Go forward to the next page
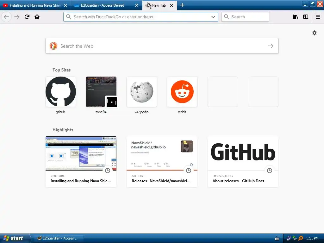Viewport: 324px width, 243px height. click(x=17, y=17)
